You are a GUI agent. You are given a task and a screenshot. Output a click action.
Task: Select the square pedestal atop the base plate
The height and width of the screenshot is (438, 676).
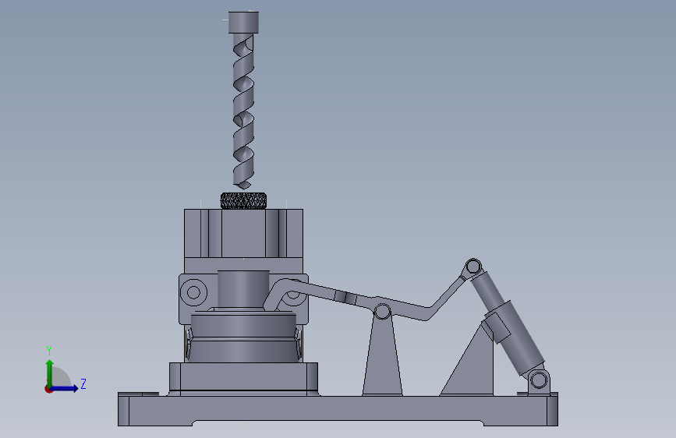coord(243,378)
